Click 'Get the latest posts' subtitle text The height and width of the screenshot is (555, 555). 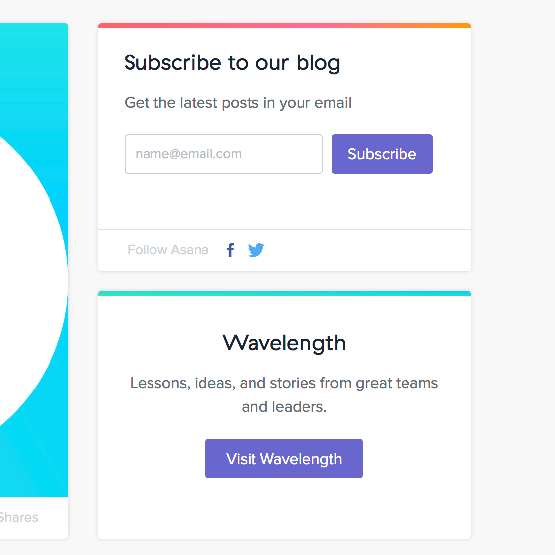pos(238,103)
